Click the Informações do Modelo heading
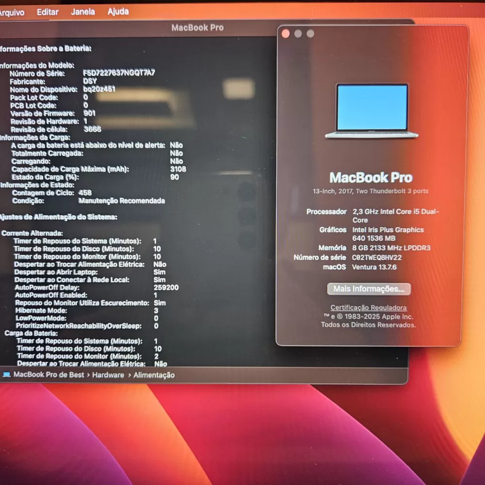This screenshot has width=485, height=485. (37, 65)
